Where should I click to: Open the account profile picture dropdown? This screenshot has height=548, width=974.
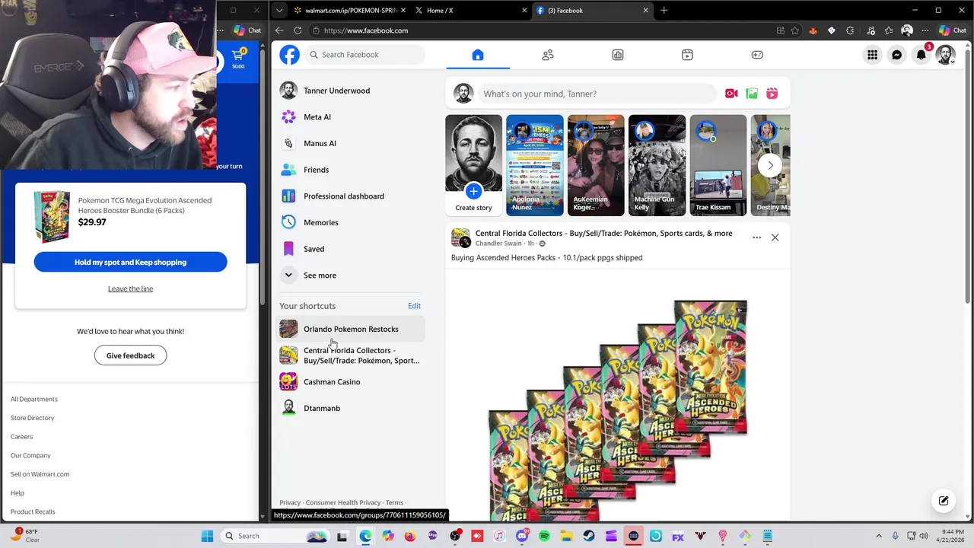(x=945, y=55)
